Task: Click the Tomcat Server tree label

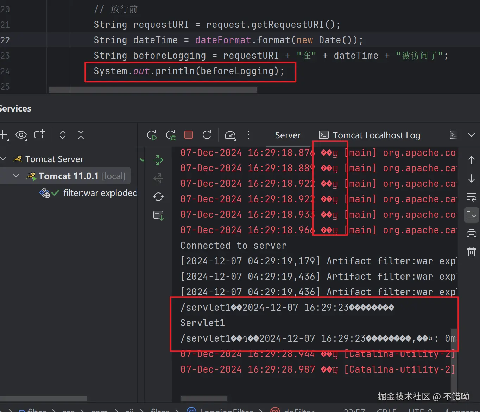Action: click(54, 159)
